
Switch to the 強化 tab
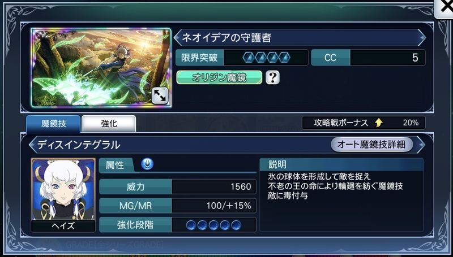click(x=109, y=124)
